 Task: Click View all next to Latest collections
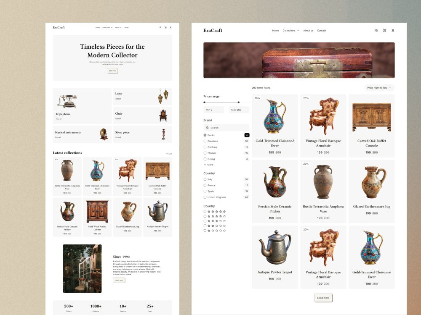tap(169, 154)
